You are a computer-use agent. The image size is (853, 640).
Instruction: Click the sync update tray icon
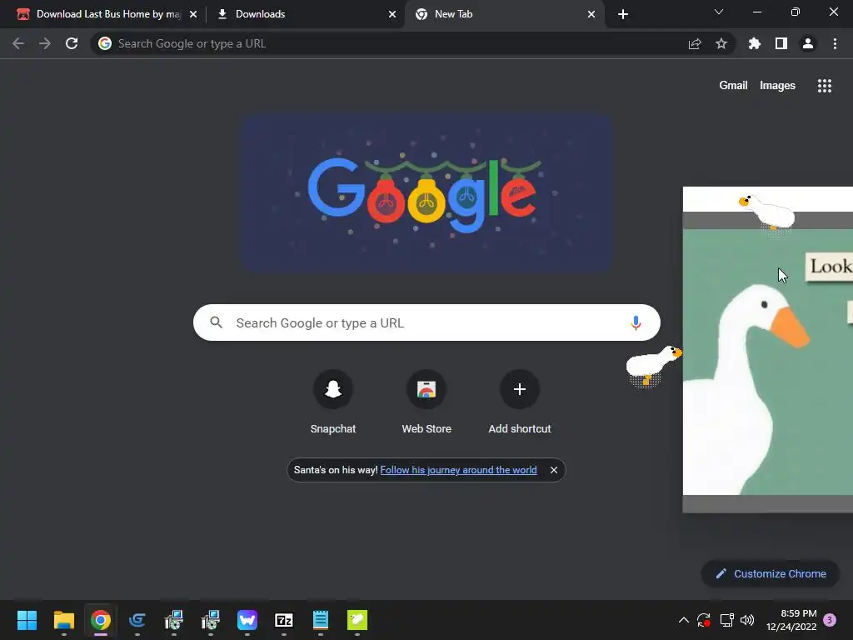point(704,620)
